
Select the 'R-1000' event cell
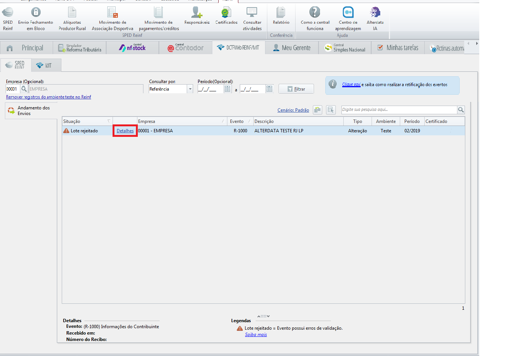coord(241,131)
